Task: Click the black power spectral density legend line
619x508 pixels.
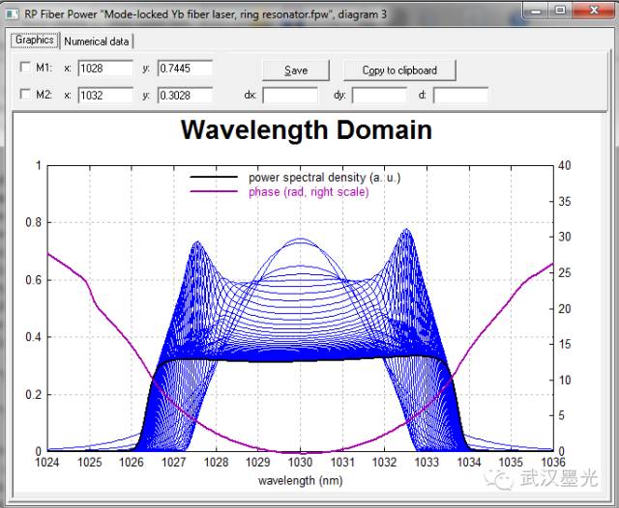Action: coord(214,178)
